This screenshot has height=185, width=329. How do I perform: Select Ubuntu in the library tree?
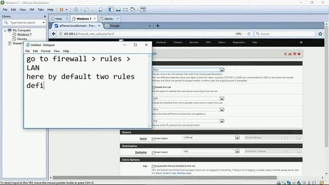pos(22,39)
